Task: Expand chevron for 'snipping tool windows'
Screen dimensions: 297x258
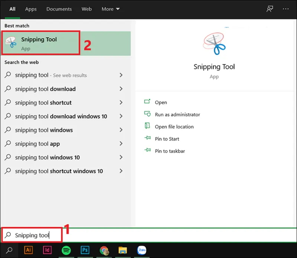Action: pos(121,130)
